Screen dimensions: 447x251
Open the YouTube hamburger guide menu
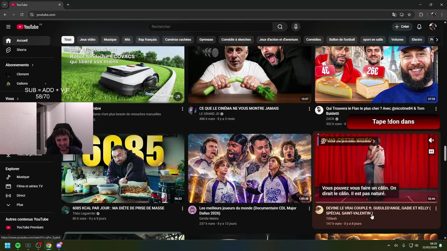pos(8,27)
